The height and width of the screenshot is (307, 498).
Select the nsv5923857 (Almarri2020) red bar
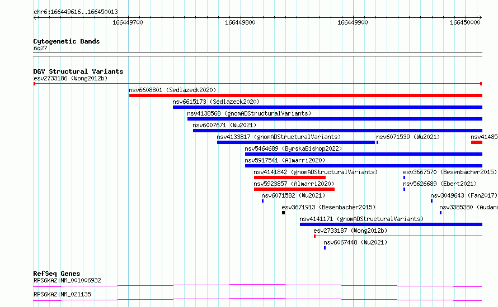(x=294, y=189)
